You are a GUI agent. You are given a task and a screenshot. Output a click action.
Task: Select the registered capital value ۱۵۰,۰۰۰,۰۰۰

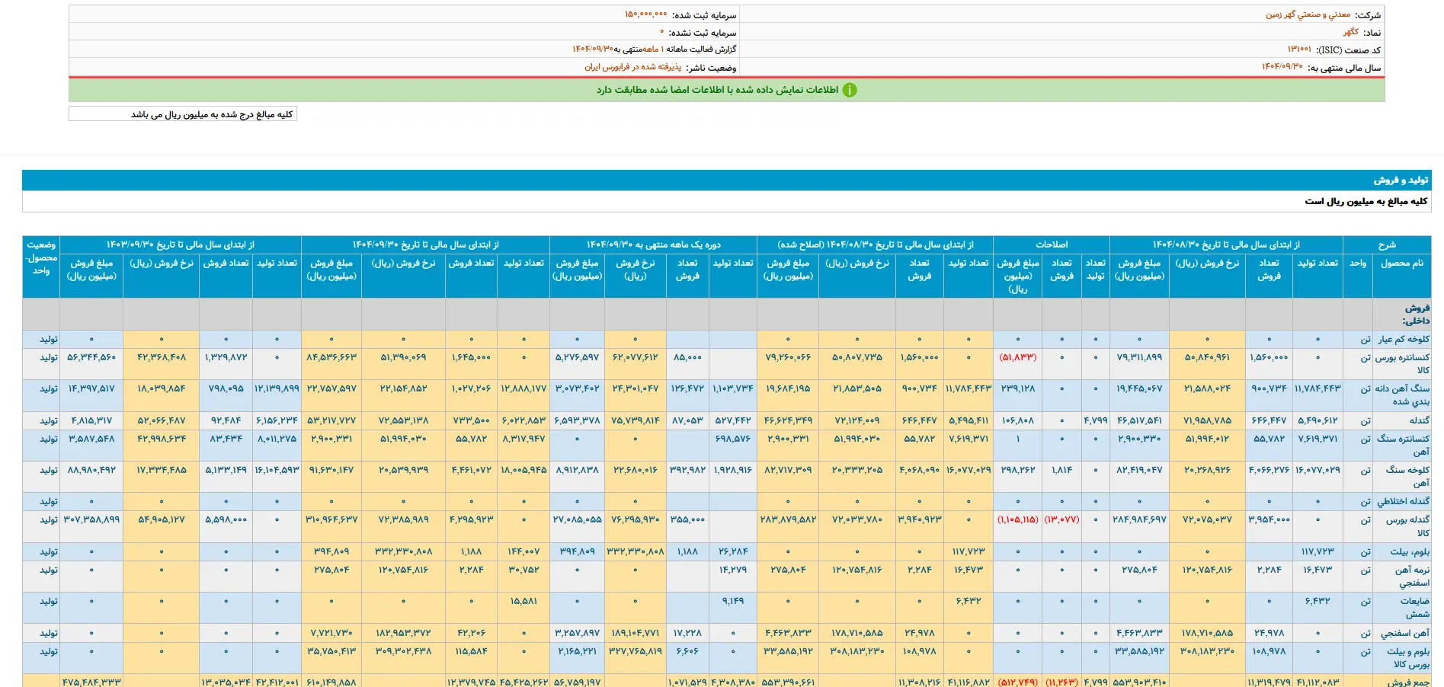pos(645,15)
